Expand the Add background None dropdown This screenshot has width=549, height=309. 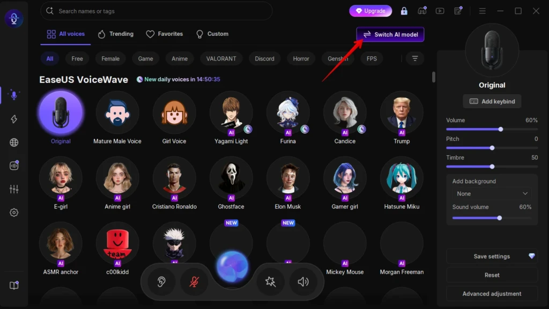[492, 194]
